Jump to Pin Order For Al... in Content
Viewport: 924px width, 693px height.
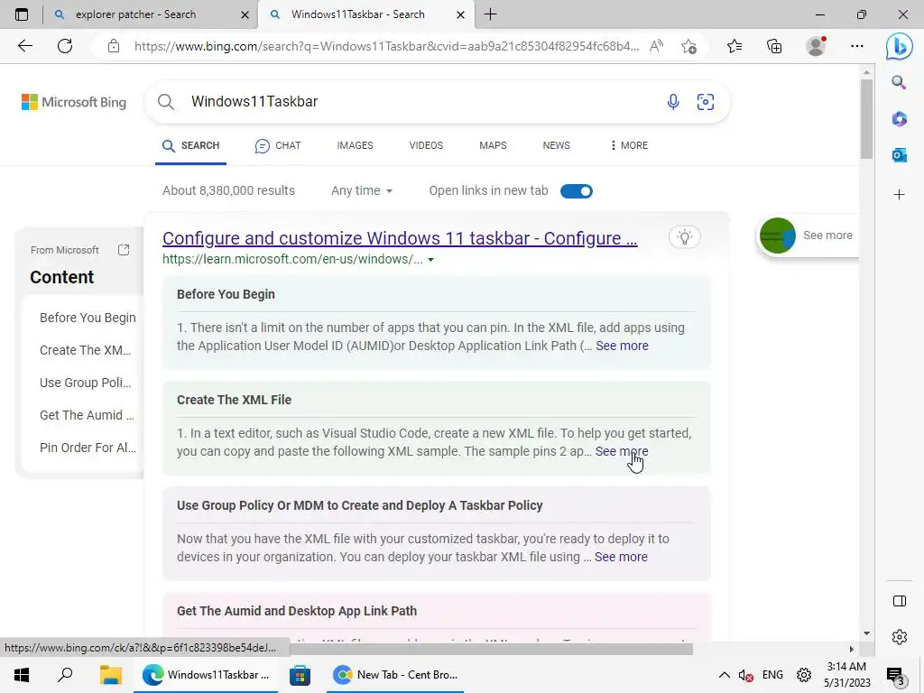[88, 448]
